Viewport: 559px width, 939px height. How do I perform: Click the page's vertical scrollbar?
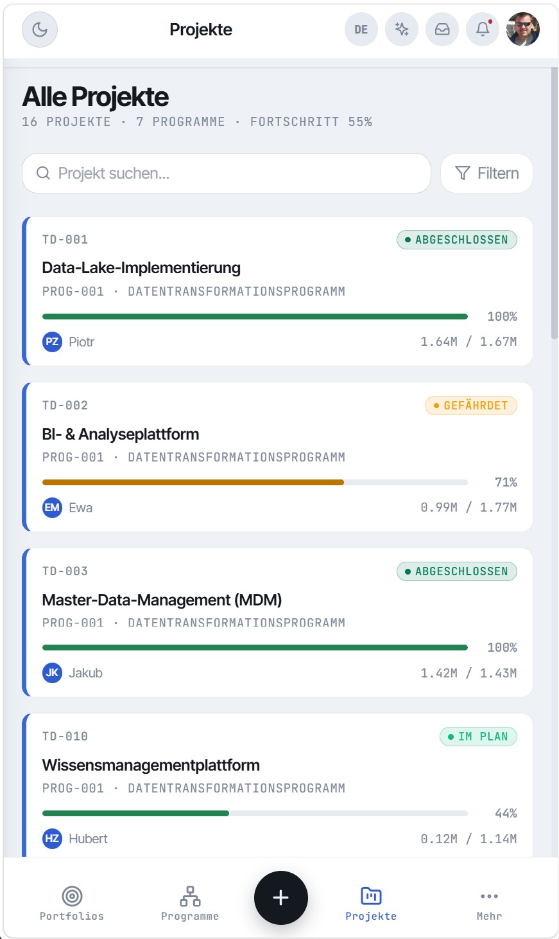tap(555, 202)
